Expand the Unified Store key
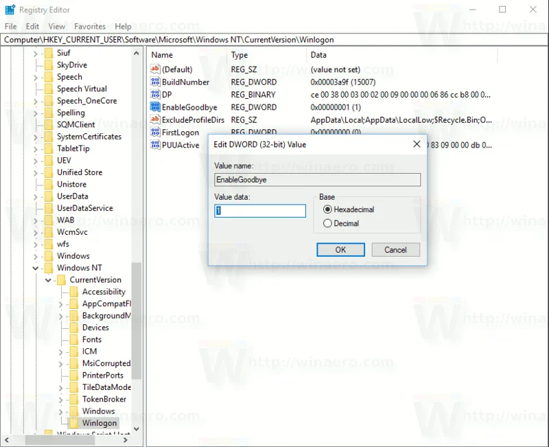This screenshot has width=549, height=447. (36, 173)
